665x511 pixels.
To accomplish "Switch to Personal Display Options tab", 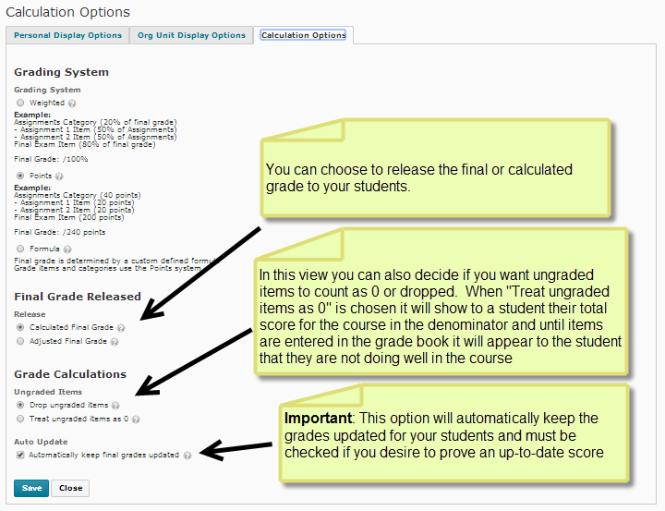I will click(67, 35).
